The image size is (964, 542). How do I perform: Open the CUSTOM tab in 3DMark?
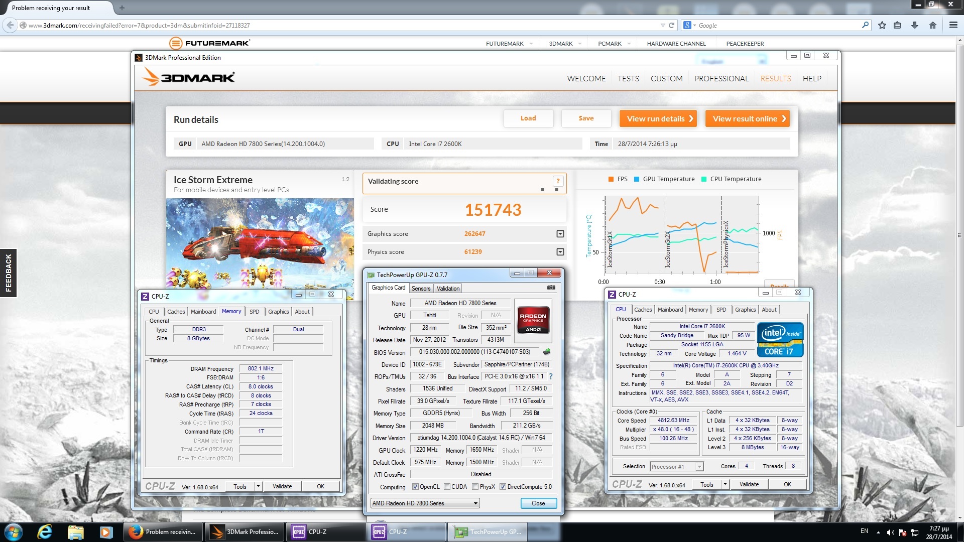tap(666, 79)
